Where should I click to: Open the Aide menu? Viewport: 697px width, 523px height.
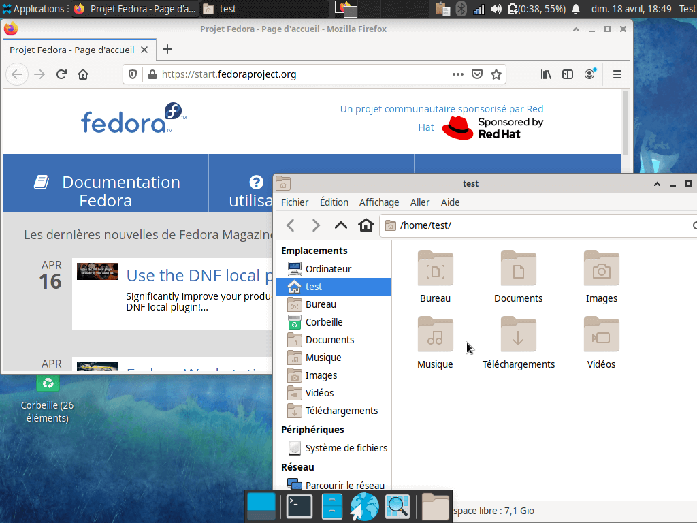point(450,202)
